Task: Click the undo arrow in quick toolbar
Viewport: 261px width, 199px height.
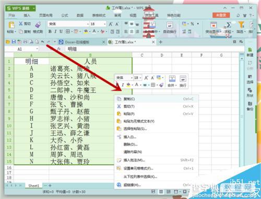Action: click(43, 42)
